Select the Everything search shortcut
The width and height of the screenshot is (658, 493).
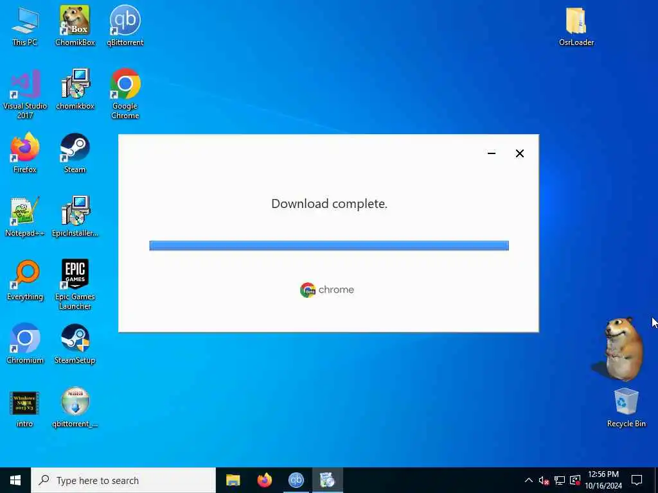click(x=25, y=280)
